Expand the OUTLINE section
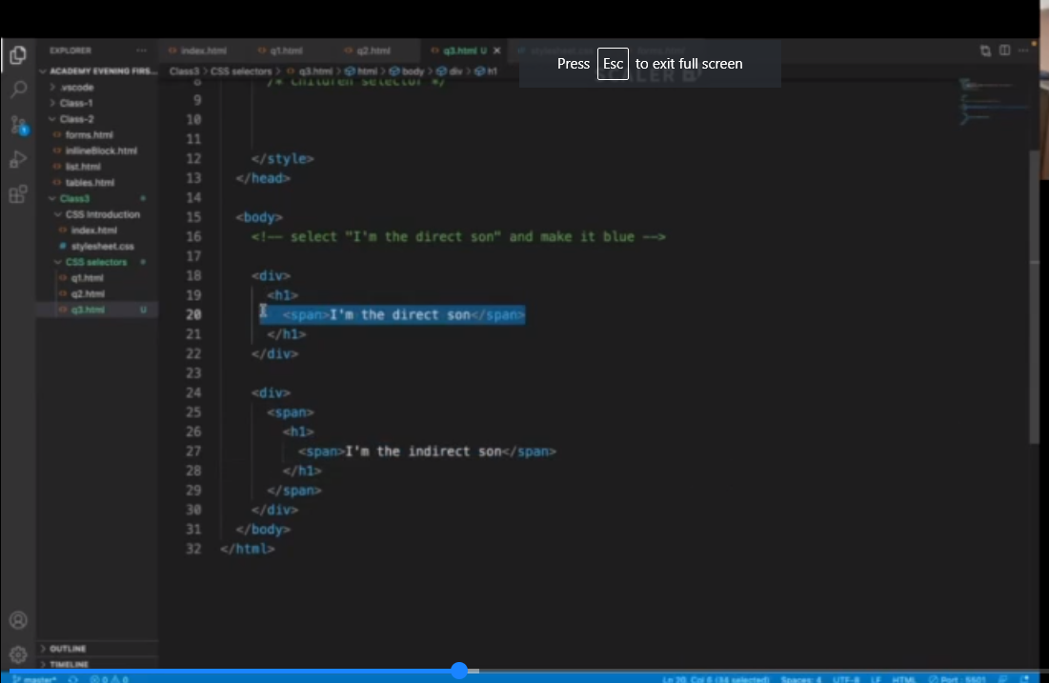The image size is (1049, 683). pos(67,649)
